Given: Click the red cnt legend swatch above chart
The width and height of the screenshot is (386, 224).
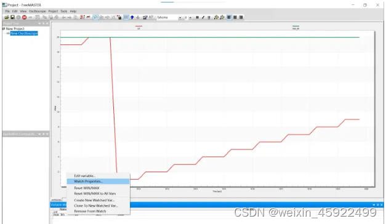Looking at the screenshot, I should click(139, 26).
